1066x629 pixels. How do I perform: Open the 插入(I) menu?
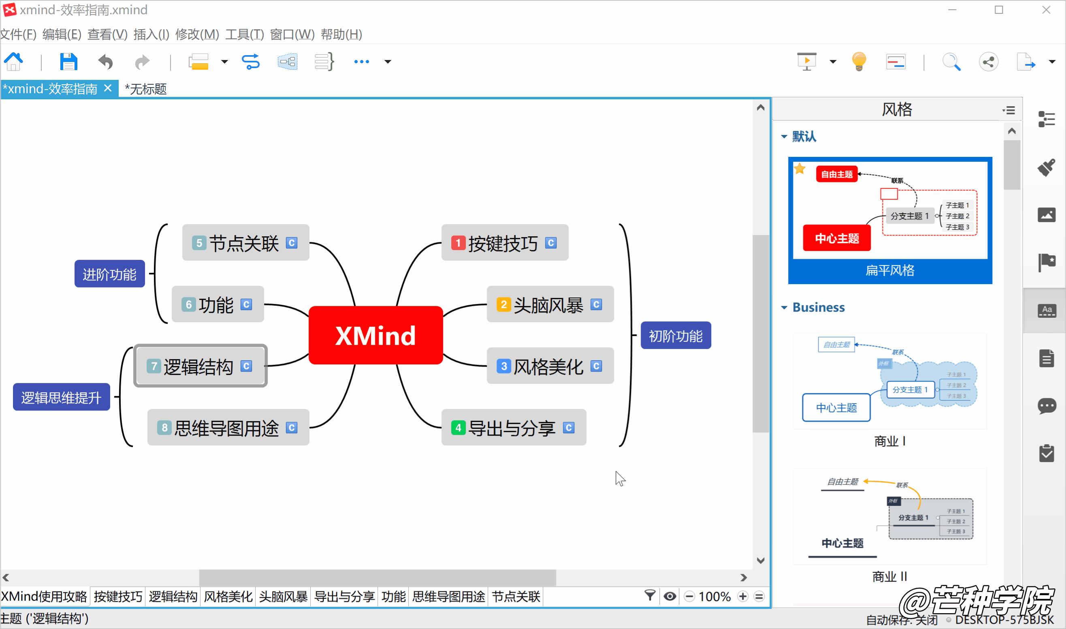point(151,34)
